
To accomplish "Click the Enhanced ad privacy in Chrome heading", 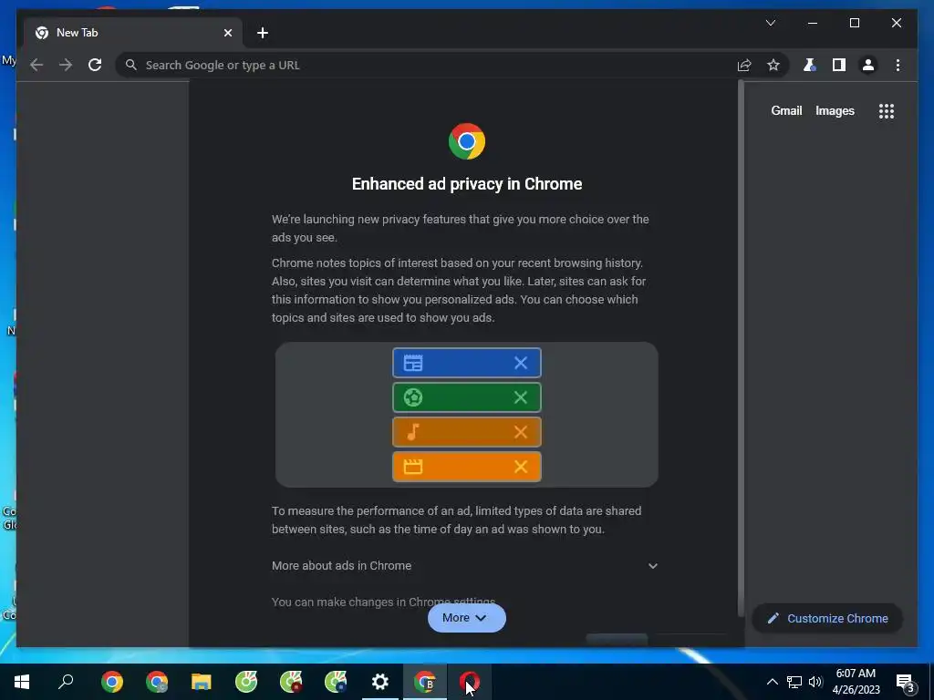I will (x=466, y=184).
